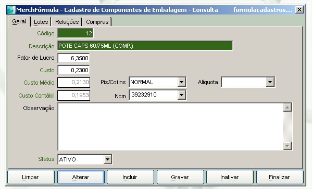
Task: Click the Finalizar button
Action: point(280,177)
